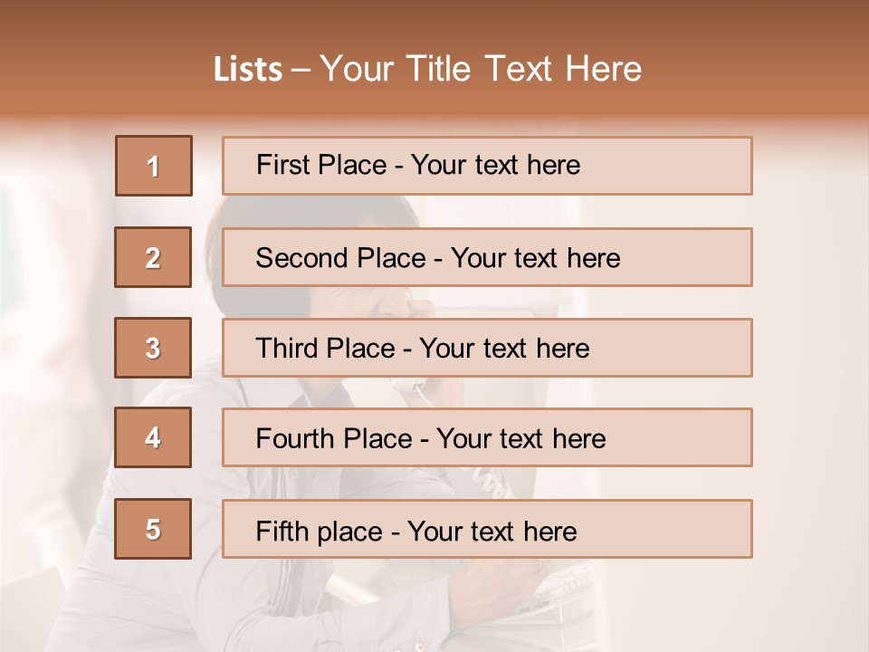This screenshot has width=869, height=652.
Task: Click the number 5 square
Action: coord(153,529)
